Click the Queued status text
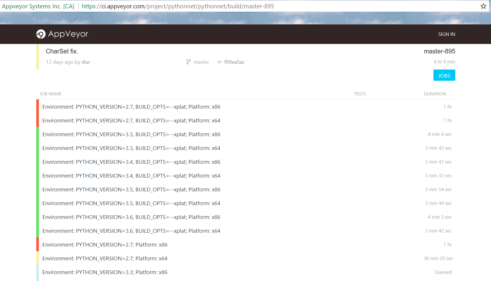The image size is (491, 281). click(443, 272)
